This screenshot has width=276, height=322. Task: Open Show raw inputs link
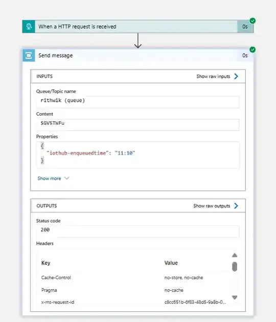point(213,76)
